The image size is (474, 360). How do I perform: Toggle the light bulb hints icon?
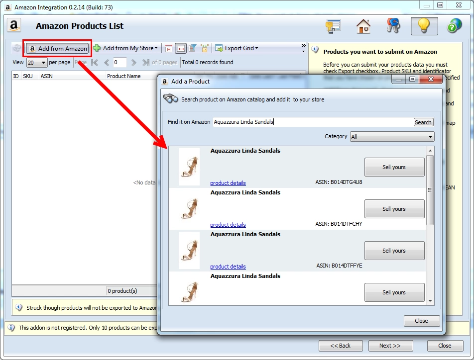424,26
